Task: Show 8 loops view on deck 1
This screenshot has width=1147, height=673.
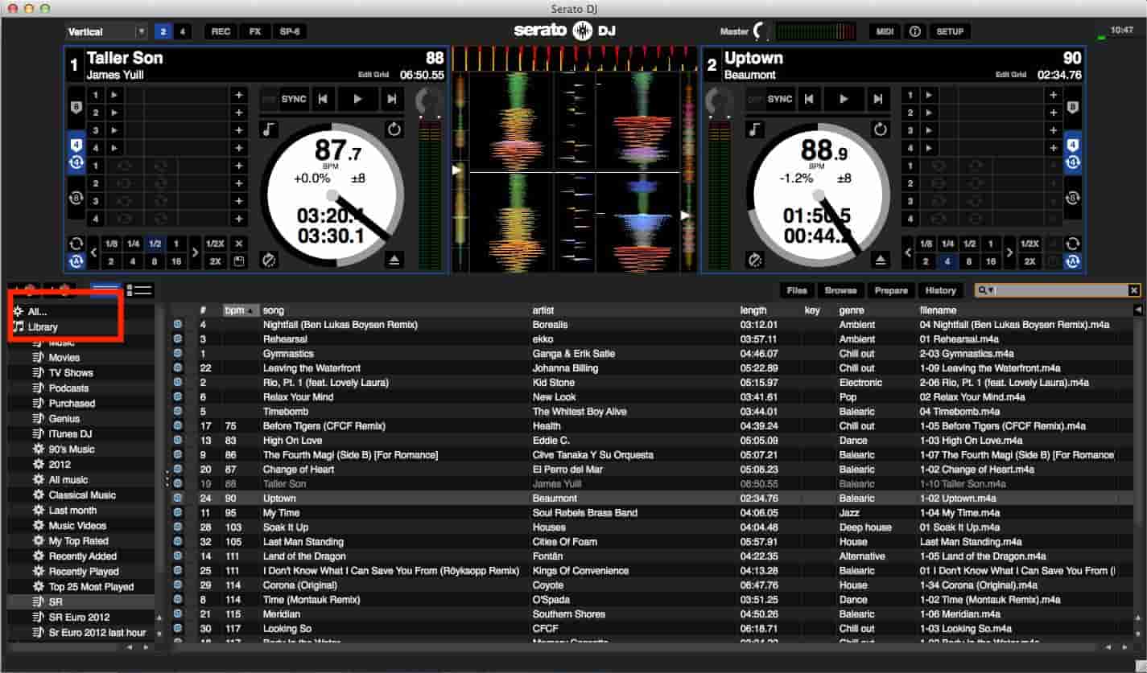Action: coord(76,198)
